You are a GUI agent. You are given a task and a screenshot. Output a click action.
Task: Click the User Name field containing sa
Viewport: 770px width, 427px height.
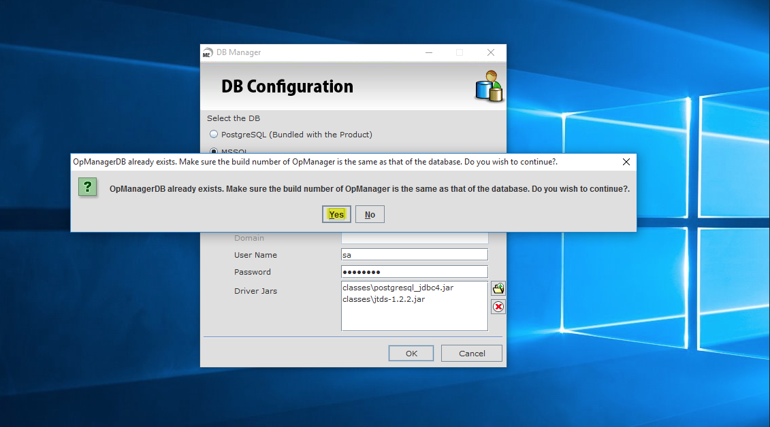(415, 254)
